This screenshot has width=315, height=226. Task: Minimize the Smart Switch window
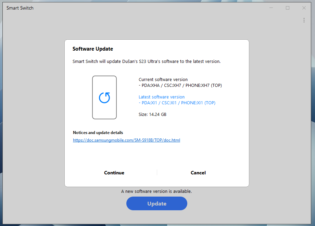click(271, 8)
